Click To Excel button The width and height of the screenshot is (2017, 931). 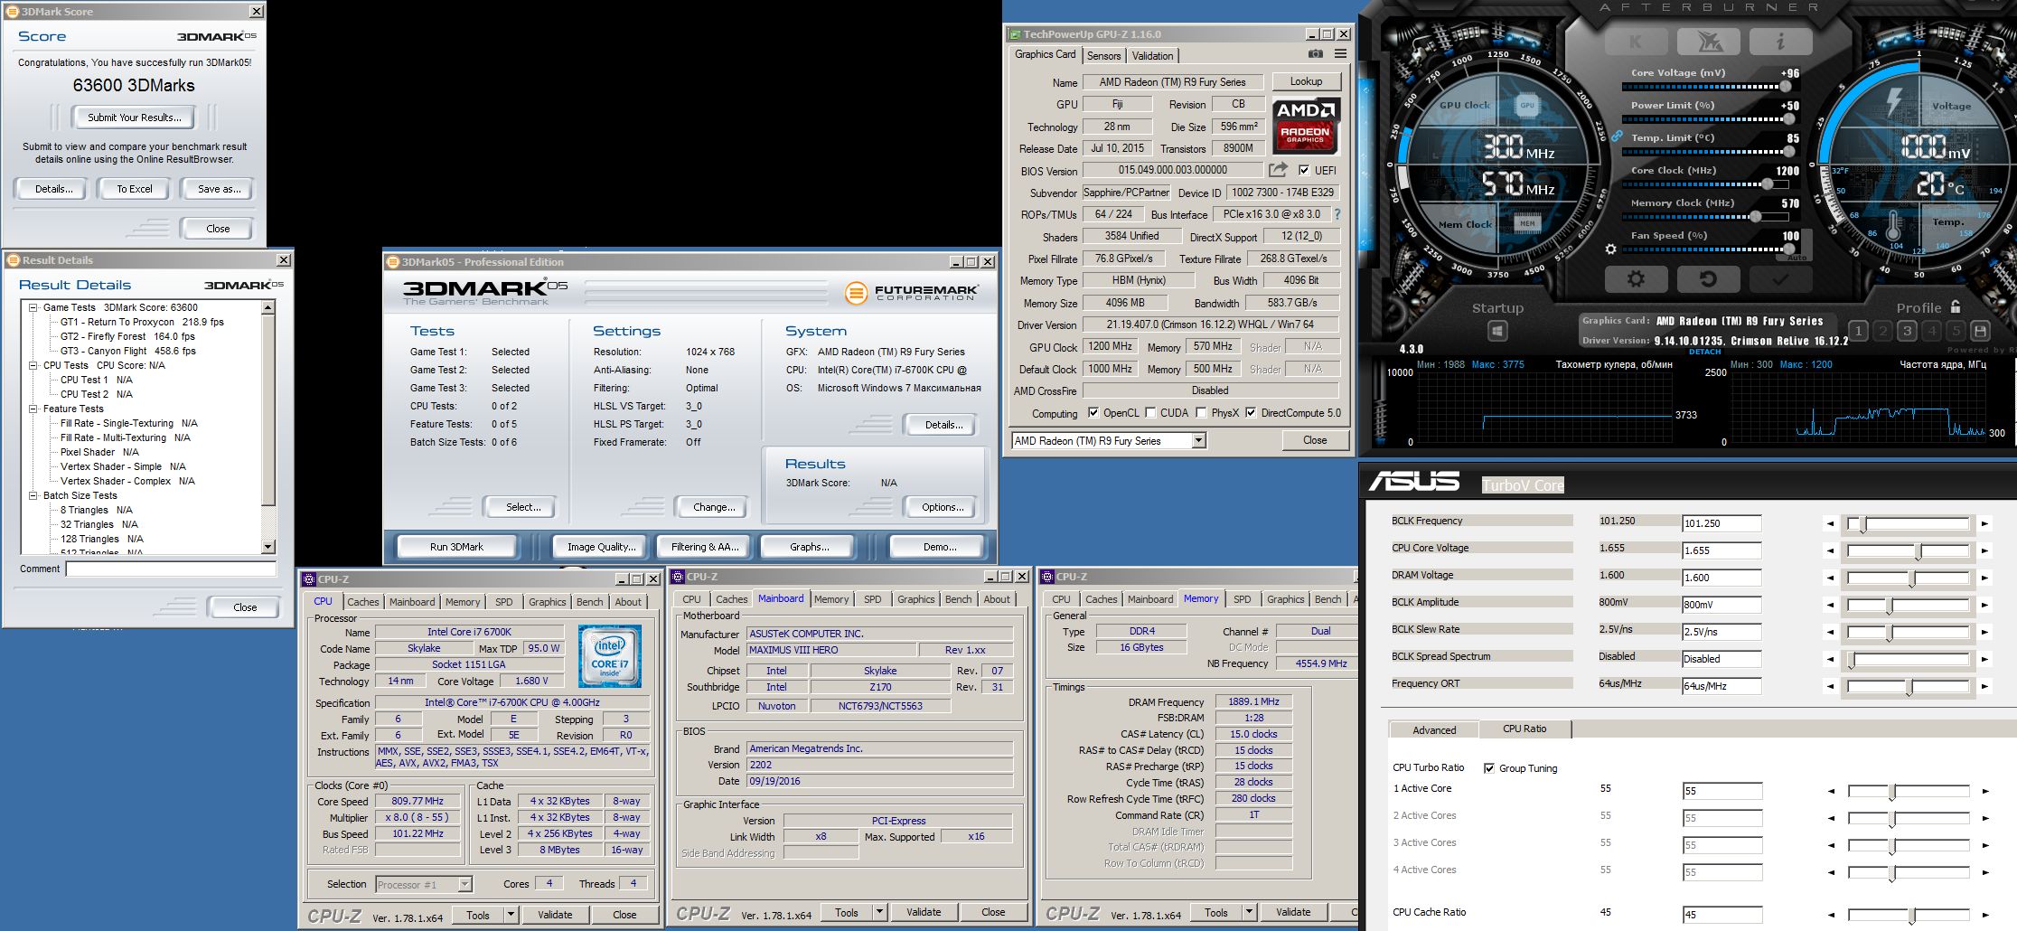tap(135, 189)
